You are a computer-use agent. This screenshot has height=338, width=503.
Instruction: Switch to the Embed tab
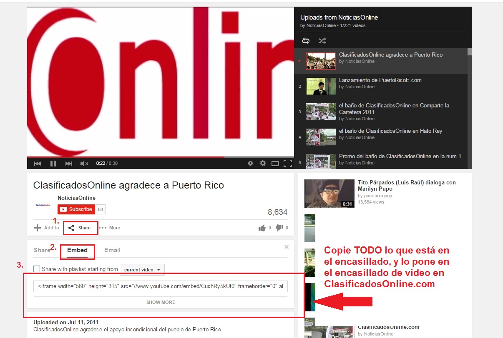point(78,250)
